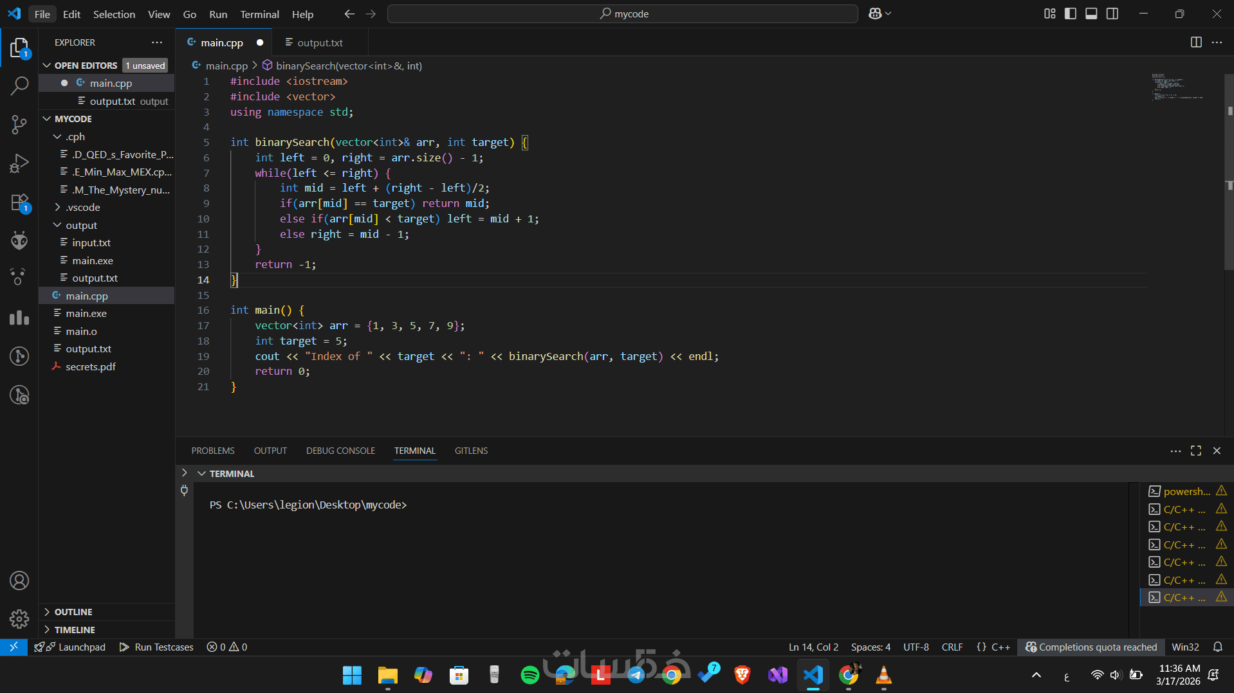1234x693 pixels.
Task: Switch to the DEBUG CONSOLE tab
Action: (x=340, y=451)
